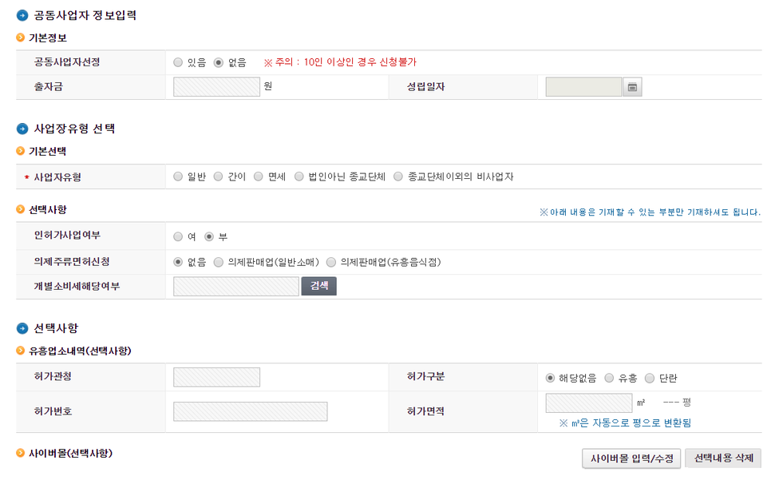This screenshot has height=488, width=771.
Task: Open 사이버몰 입력/수정 button
Action: (631, 458)
